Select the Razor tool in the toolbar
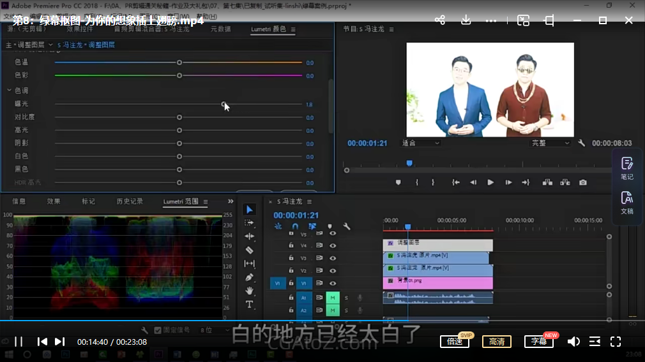Image resolution: width=645 pixels, height=362 pixels. tap(249, 250)
